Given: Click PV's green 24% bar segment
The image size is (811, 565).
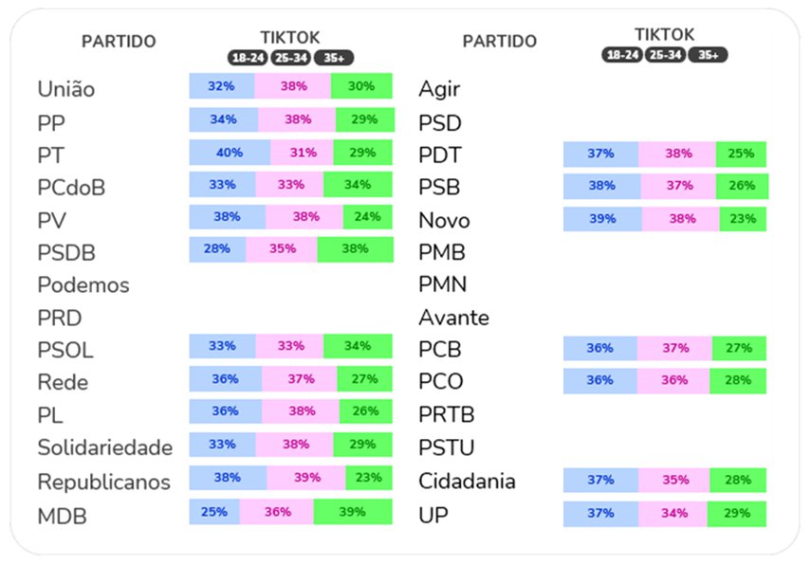Looking at the screenshot, I should click(x=368, y=217).
